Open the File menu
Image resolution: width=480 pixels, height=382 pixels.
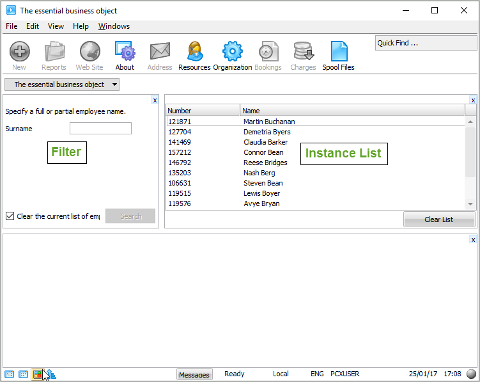pos(12,26)
